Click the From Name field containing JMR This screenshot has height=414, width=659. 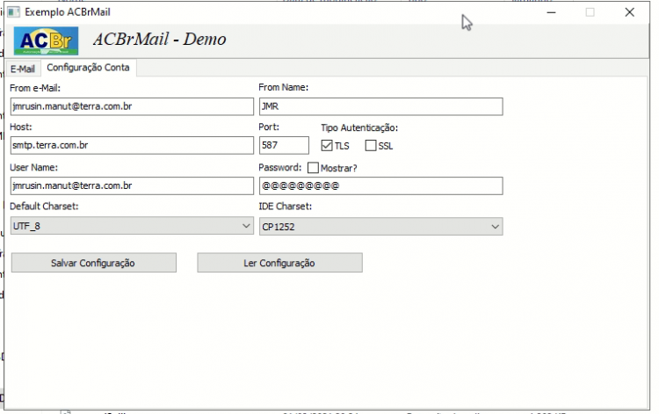[380, 106]
